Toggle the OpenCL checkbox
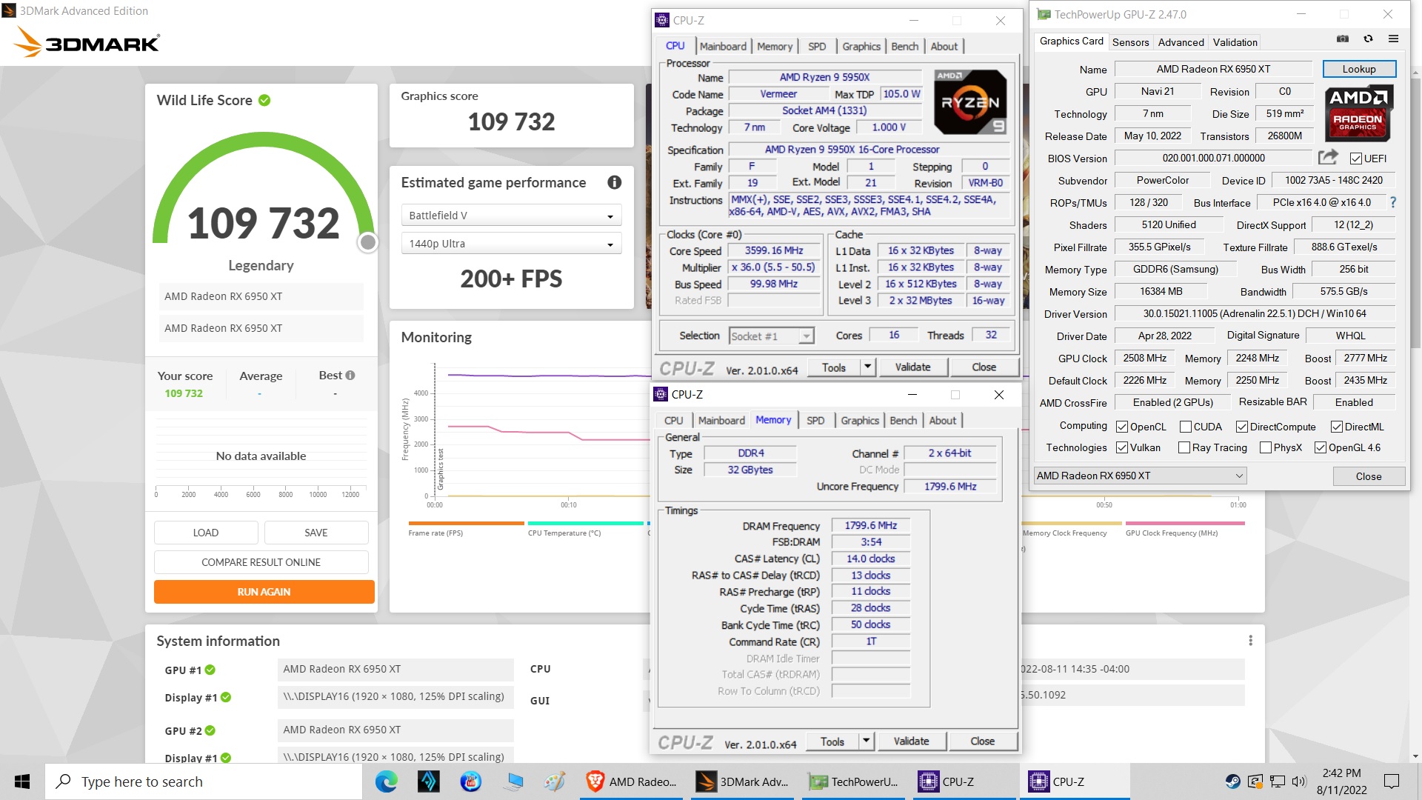The image size is (1422, 800). [1122, 427]
